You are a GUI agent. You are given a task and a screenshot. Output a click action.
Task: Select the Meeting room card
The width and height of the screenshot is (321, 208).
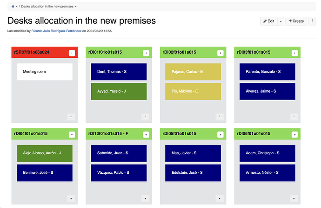tap(45, 72)
